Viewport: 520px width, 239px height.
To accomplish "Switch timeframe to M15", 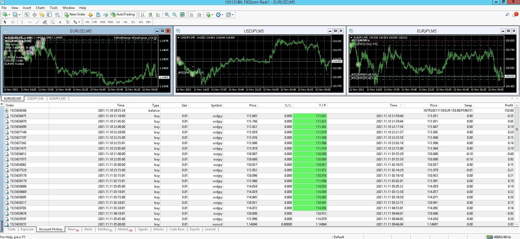I will click(103, 22).
